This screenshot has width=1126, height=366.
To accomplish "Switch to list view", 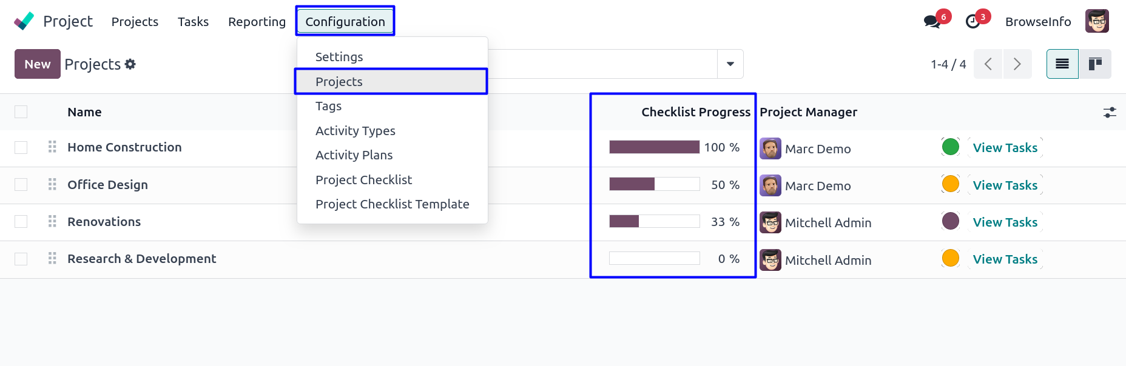I will click(x=1062, y=64).
